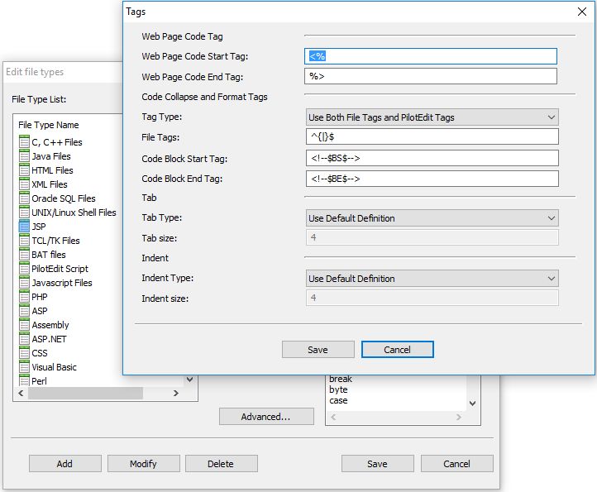Open the Tab Type dropdown

coord(432,218)
